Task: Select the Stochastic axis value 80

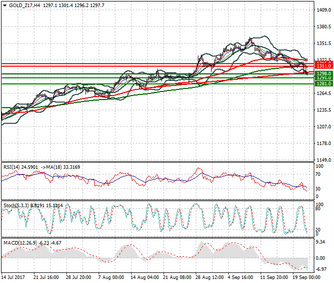Action: pyautogui.click(x=318, y=209)
